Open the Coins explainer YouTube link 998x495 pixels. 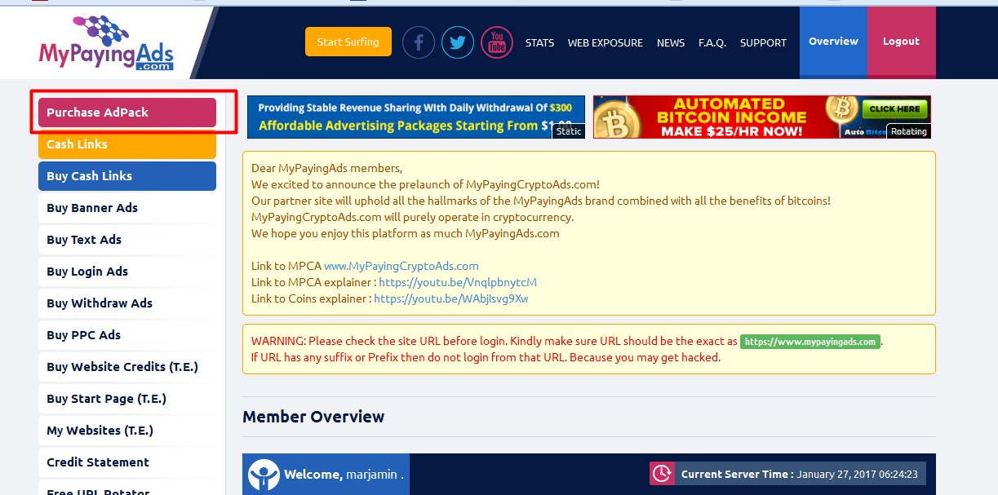(x=451, y=298)
